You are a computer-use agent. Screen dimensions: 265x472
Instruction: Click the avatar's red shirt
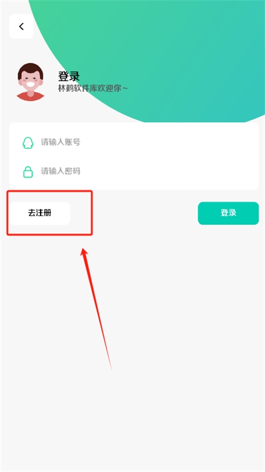[x=30, y=97]
